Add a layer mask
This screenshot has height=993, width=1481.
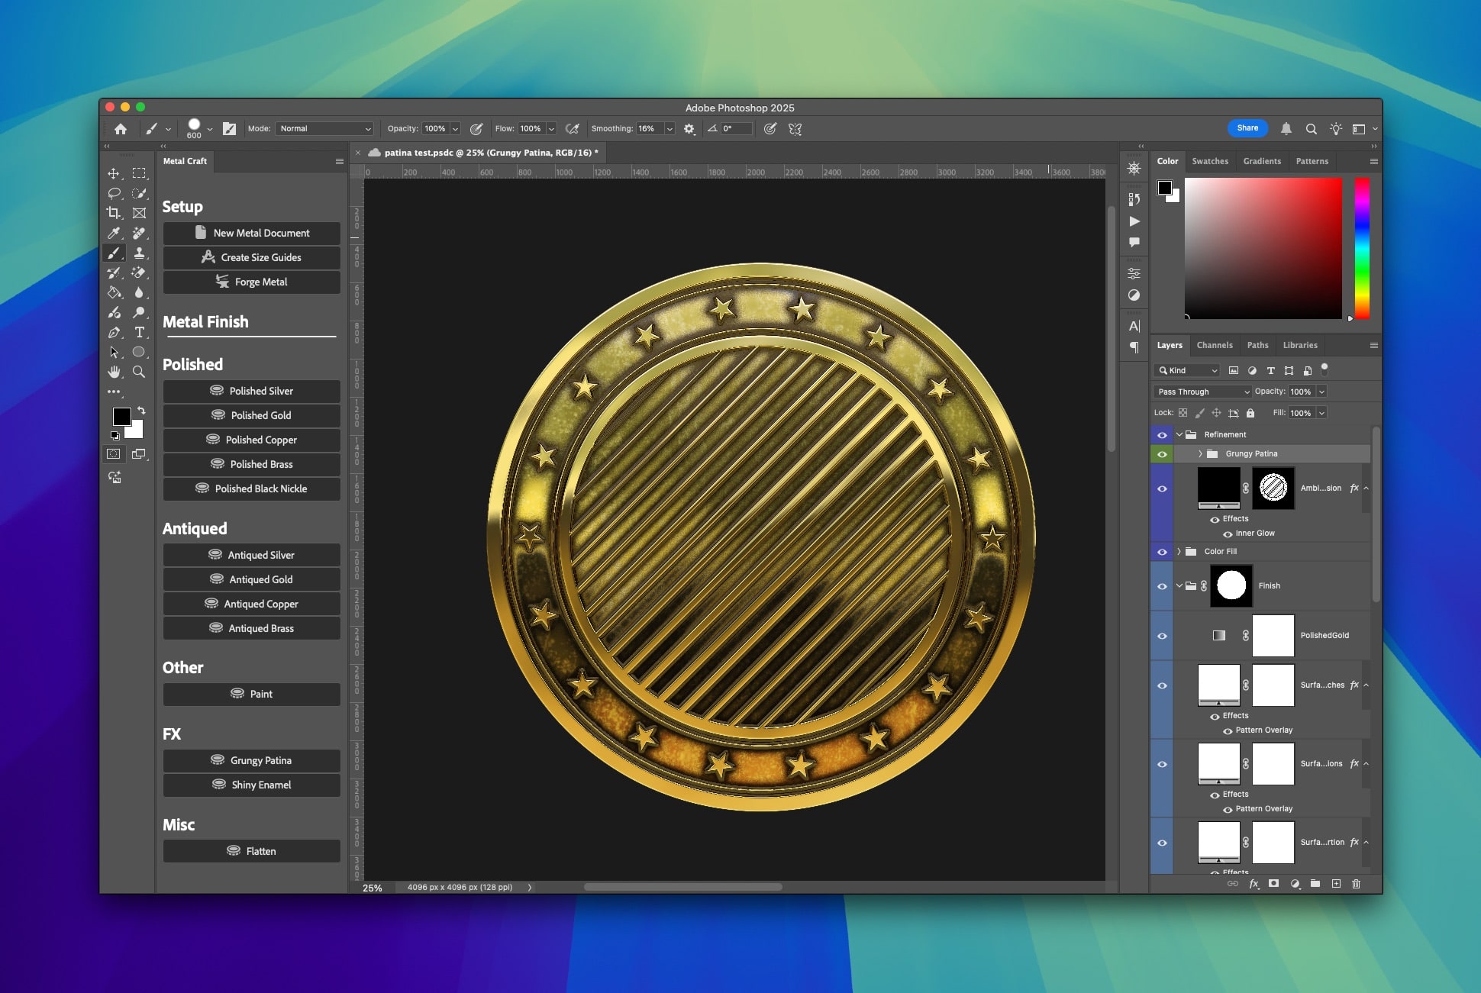click(1273, 884)
